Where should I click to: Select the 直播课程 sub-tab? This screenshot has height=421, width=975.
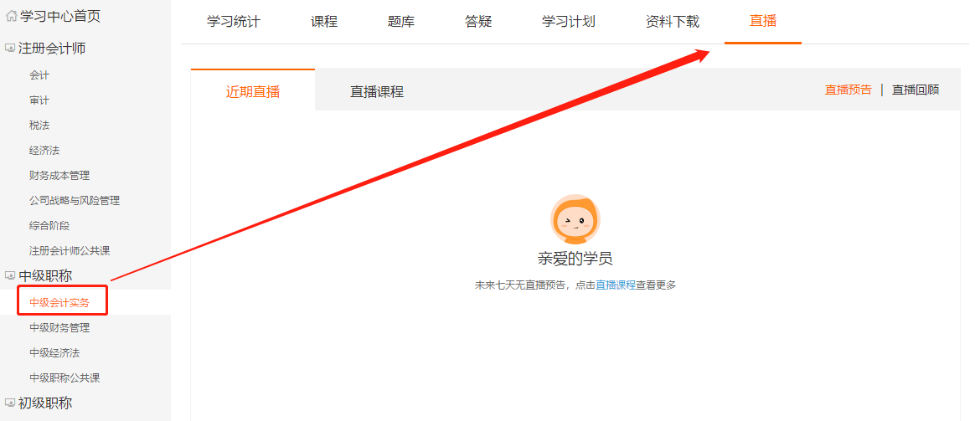(377, 92)
